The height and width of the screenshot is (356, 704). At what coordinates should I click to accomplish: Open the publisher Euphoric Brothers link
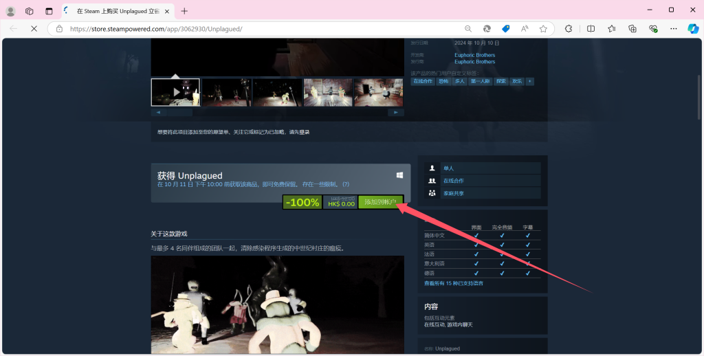(x=474, y=61)
